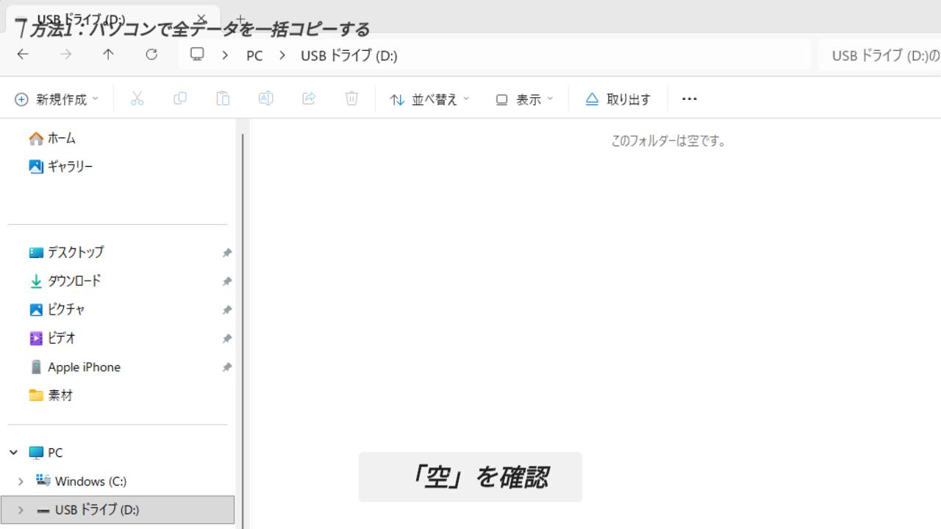Screen dimensions: 941x529
Task: Click the Copy icon in toolbar
Action: [180, 99]
